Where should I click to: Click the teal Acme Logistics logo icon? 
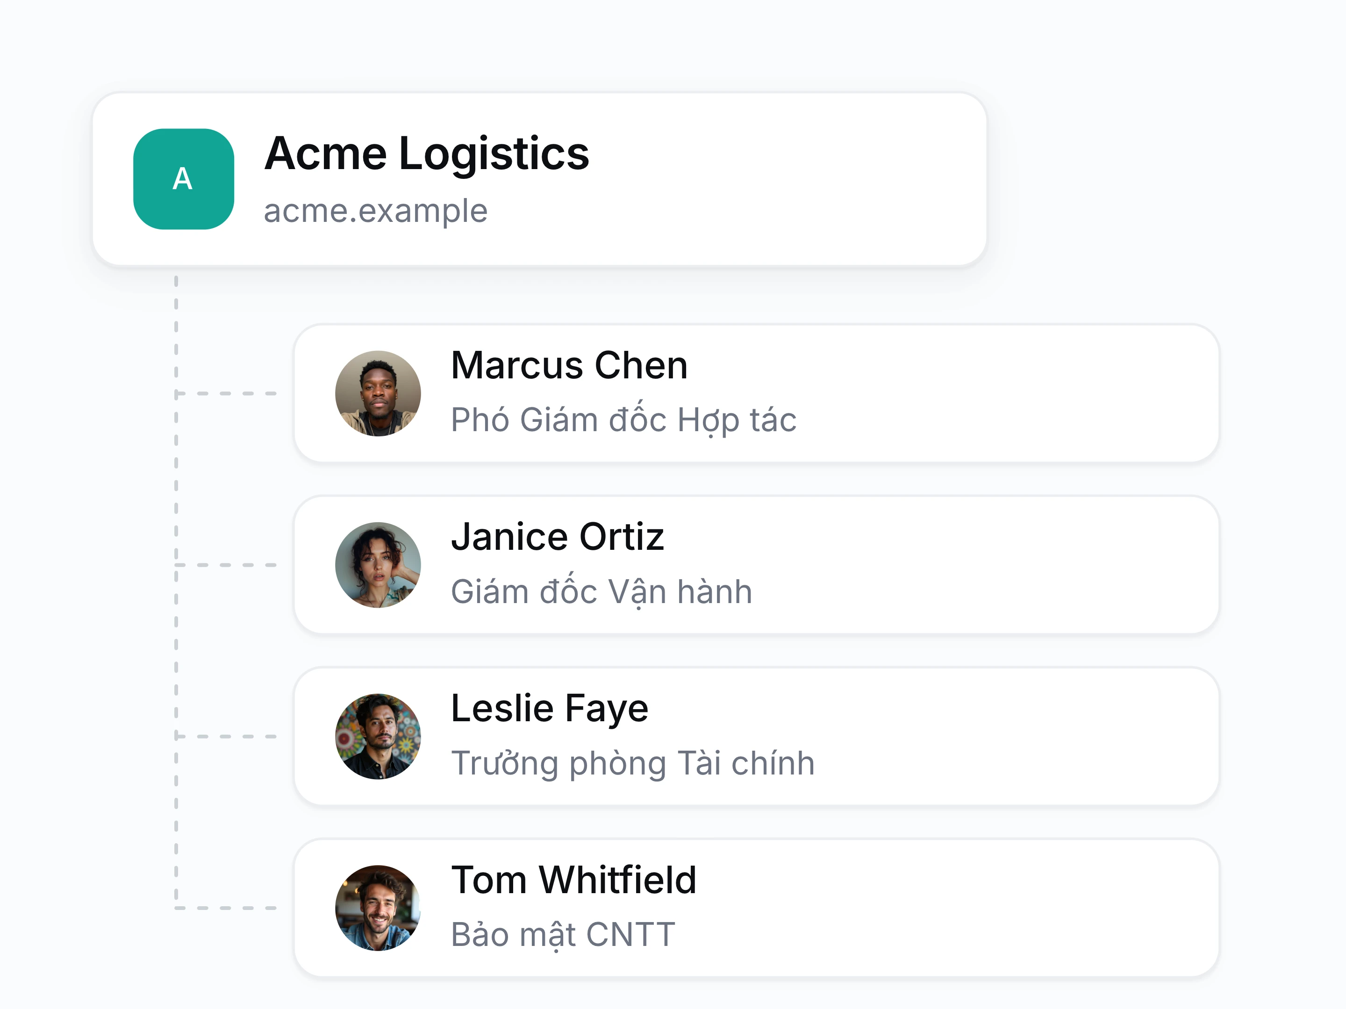[x=184, y=179]
